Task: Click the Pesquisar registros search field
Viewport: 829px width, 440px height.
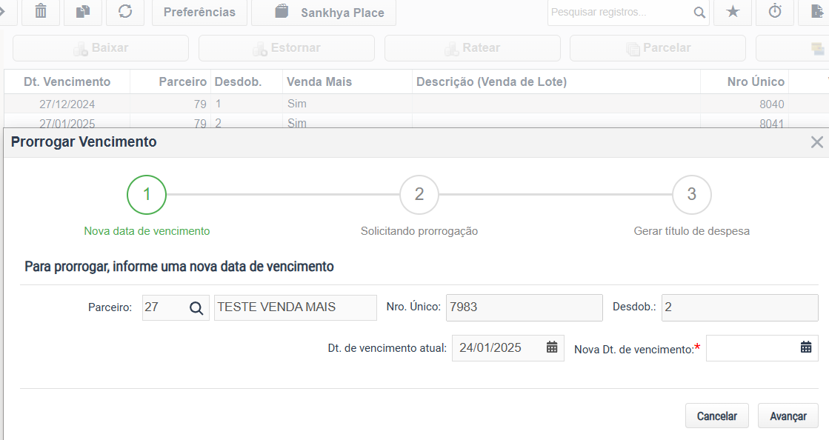Action: click(619, 12)
